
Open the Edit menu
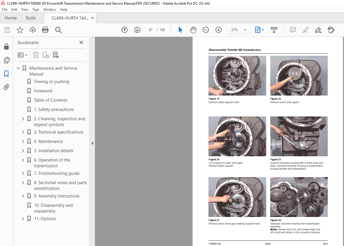click(x=14, y=9)
